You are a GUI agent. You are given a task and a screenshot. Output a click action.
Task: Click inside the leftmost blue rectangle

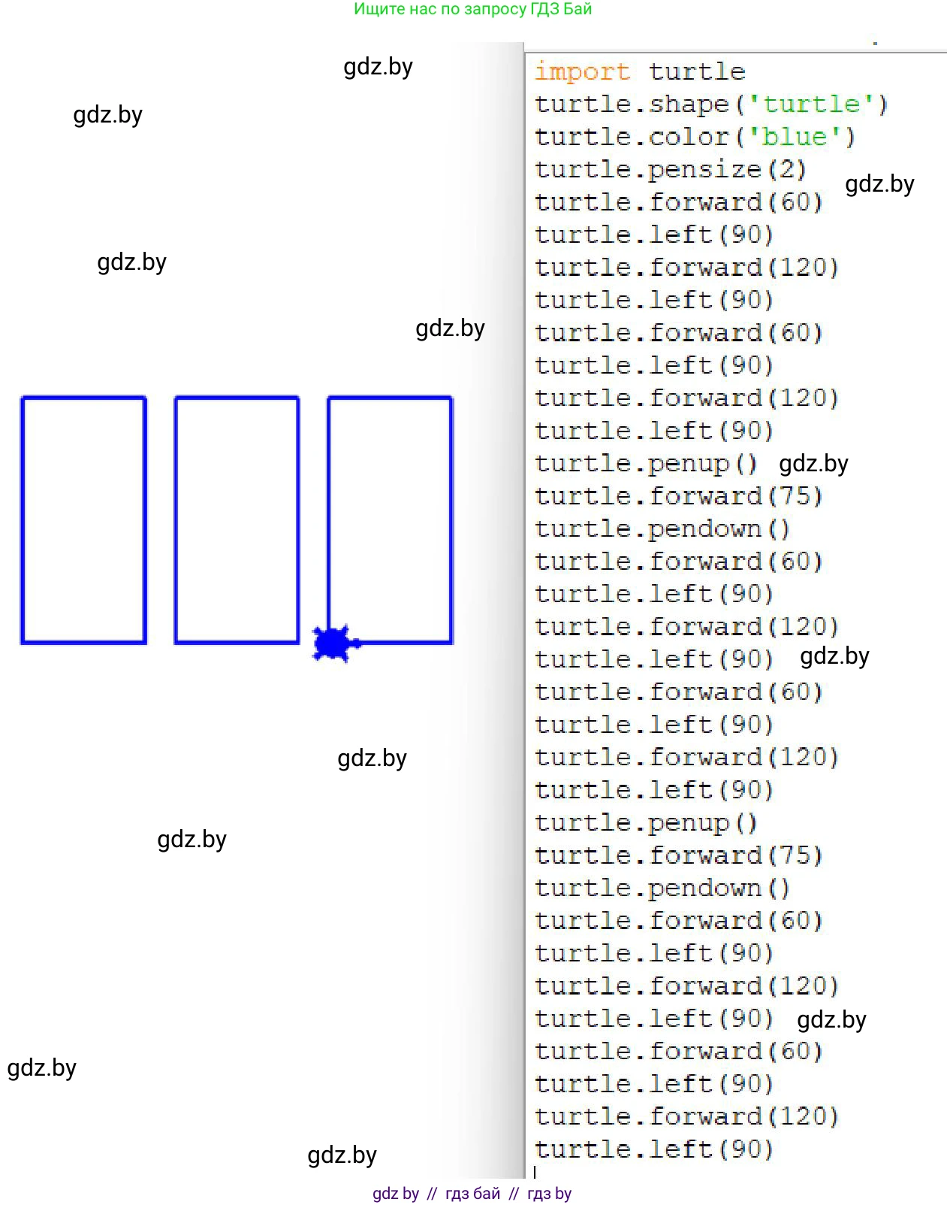tap(83, 519)
